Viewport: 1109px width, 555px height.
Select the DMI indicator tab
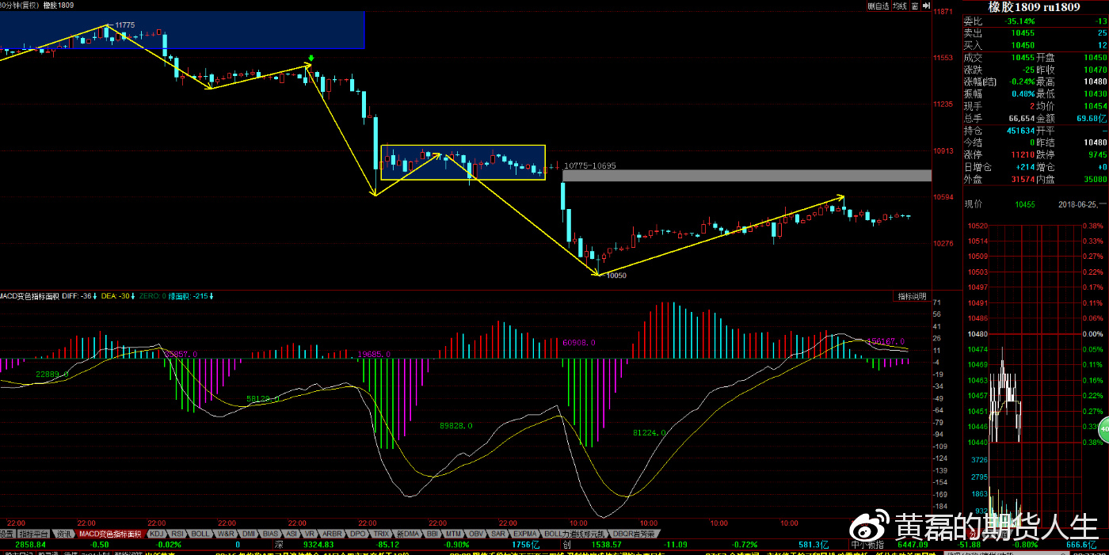(249, 534)
